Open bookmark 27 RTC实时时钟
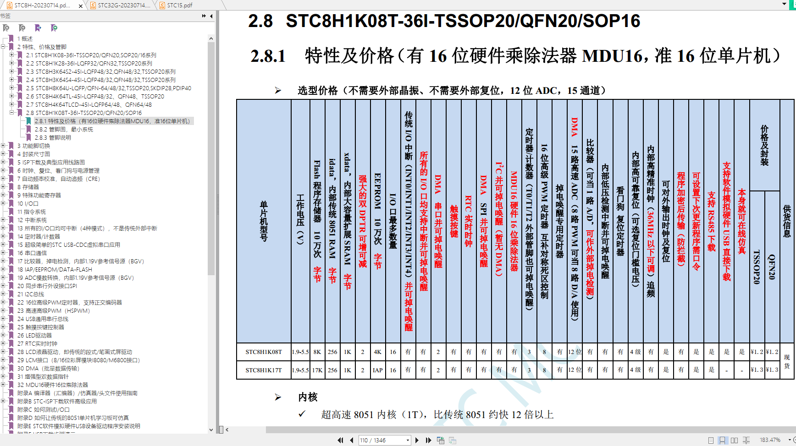The width and height of the screenshot is (796, 446). [37, 344]
